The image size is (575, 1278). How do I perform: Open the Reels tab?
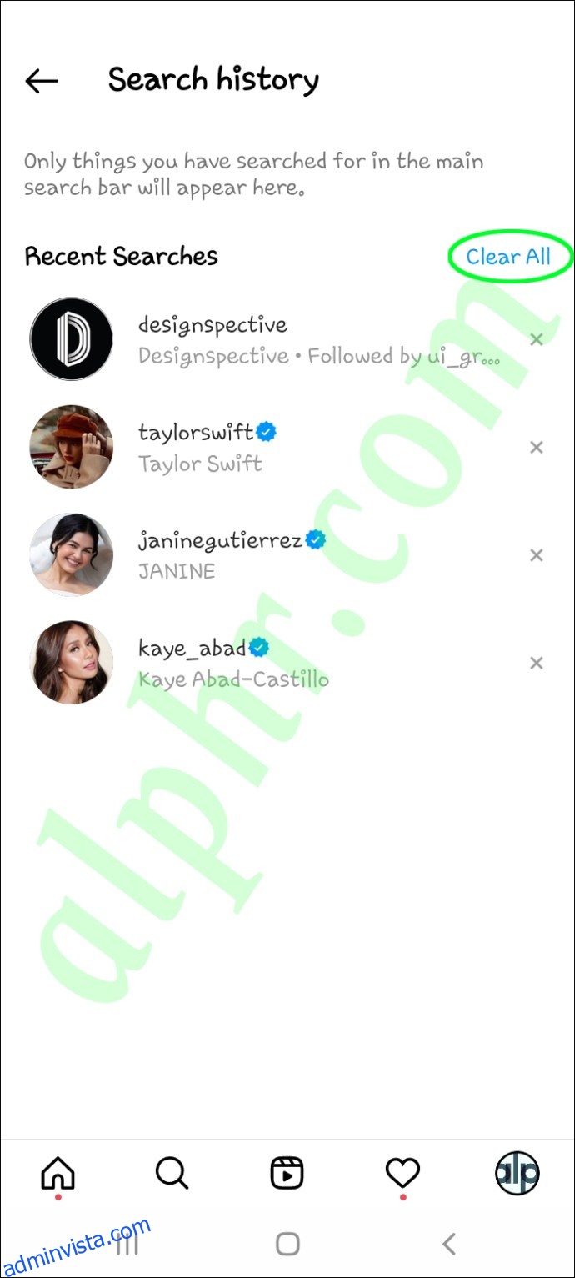coord(287,1174)
